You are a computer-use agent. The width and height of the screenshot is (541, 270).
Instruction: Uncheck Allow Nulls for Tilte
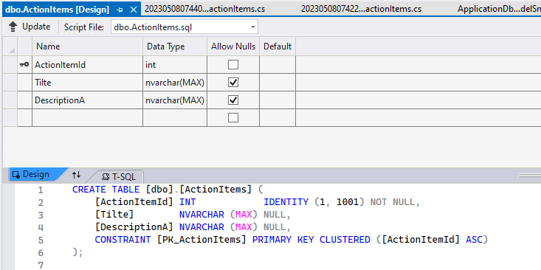click(233, 82)
